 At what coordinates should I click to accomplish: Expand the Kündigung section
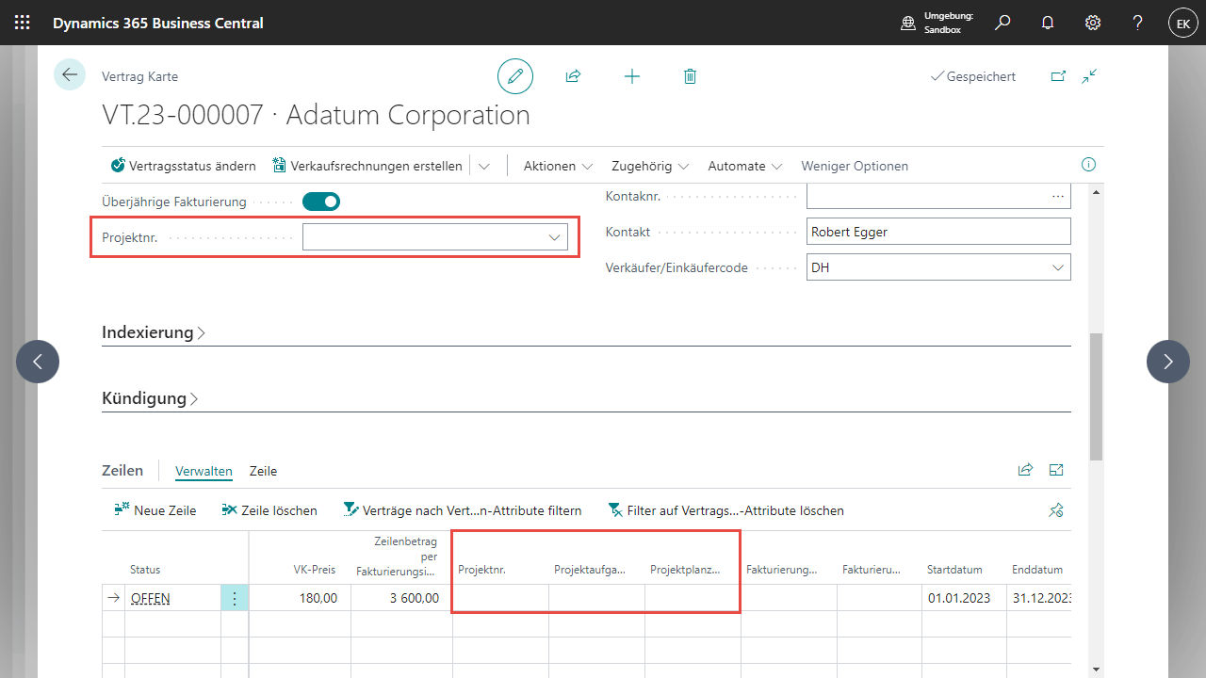click(x=150, y=398)
